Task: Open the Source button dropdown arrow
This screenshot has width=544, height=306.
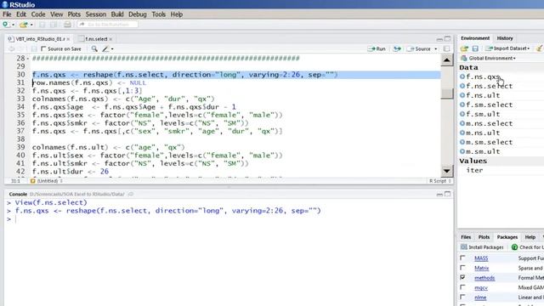Action: tap(436, 49)
